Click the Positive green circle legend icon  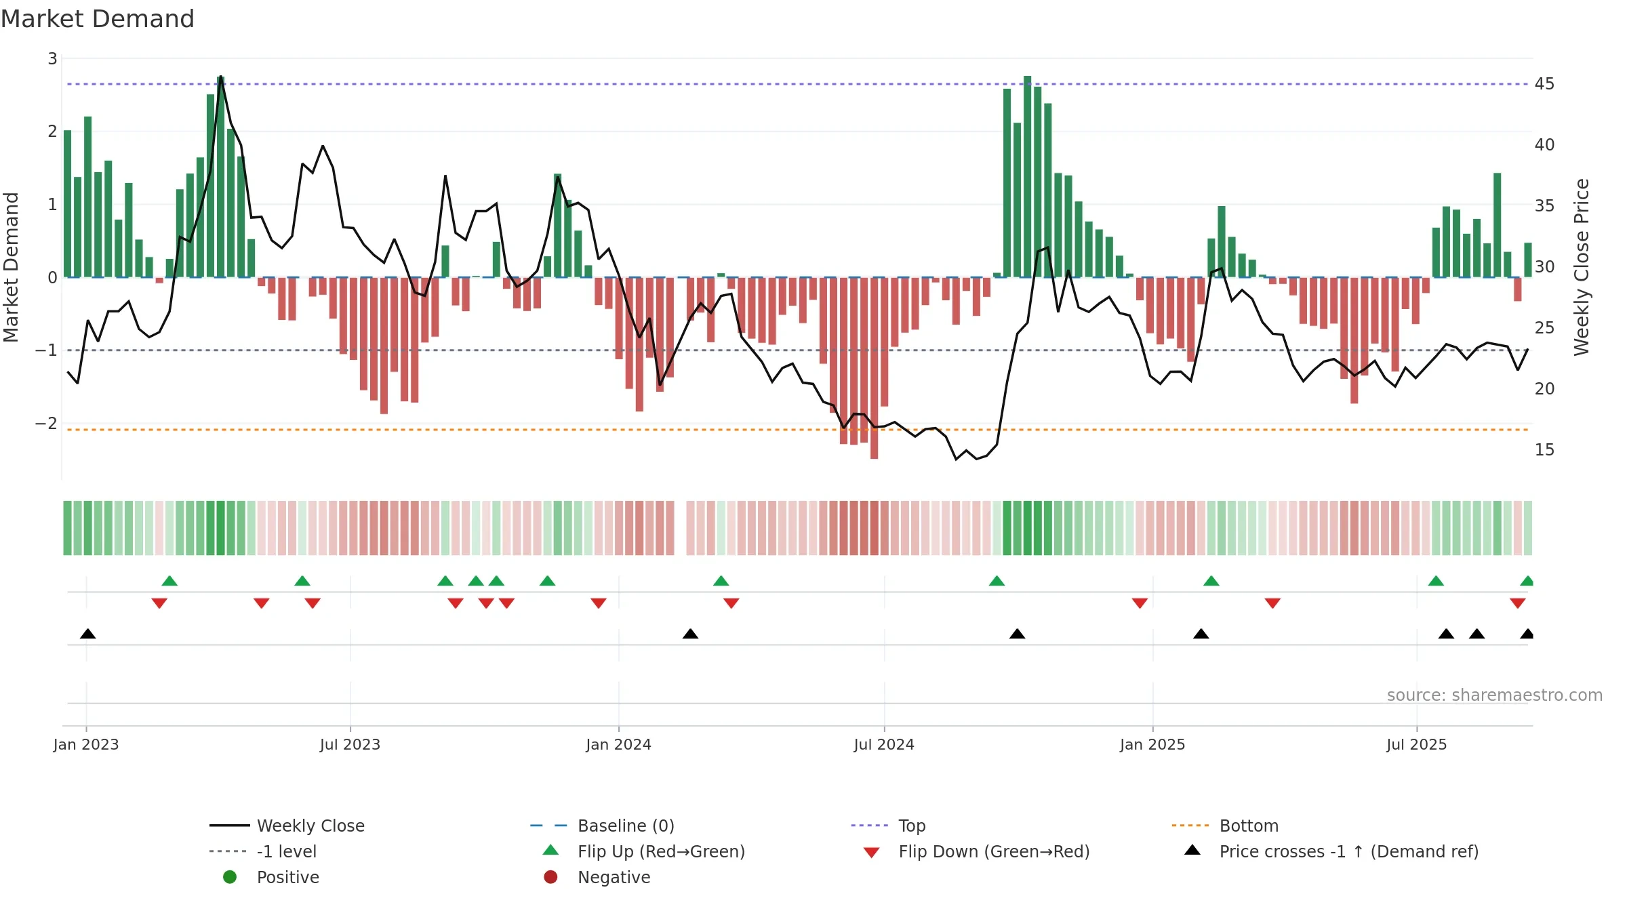pyautogui.click(x=230, y=877)
